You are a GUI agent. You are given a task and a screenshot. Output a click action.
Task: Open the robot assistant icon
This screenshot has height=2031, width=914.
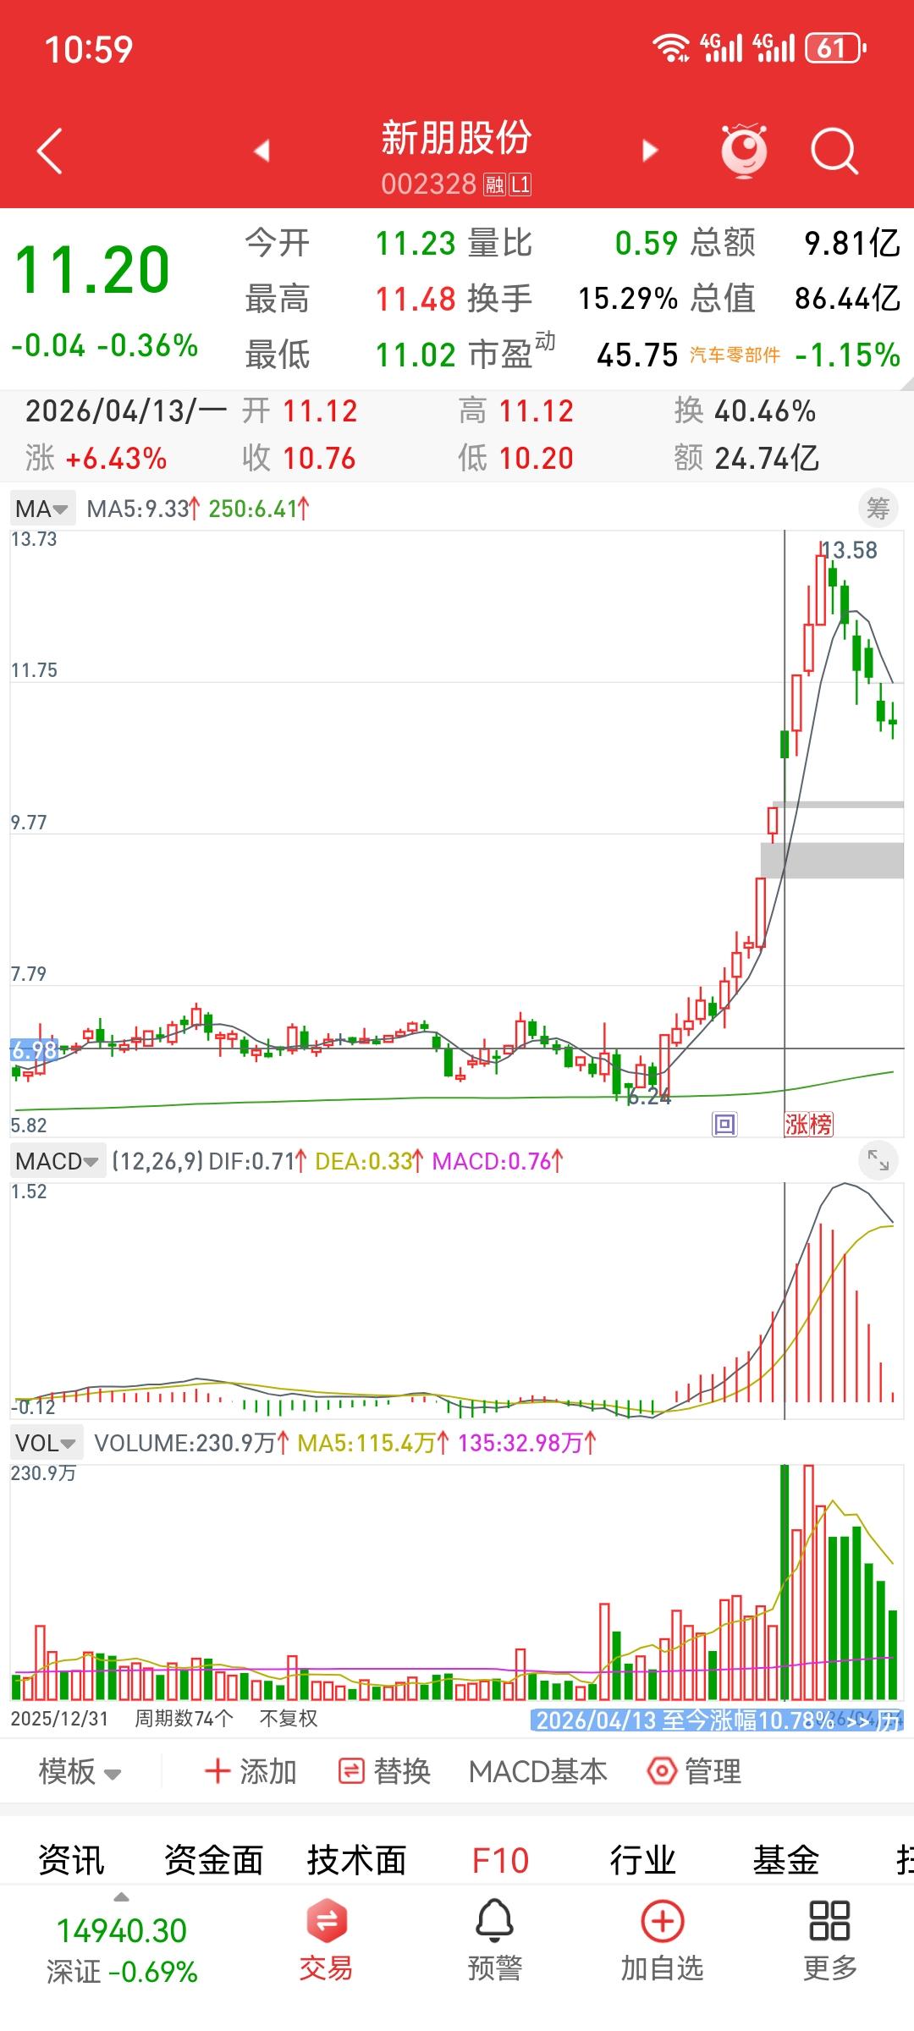[744, 151]
